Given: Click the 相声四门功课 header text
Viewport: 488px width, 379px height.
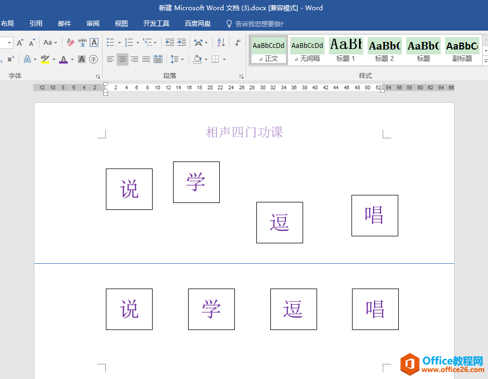Looking at the screenshot, I should 245,132.
